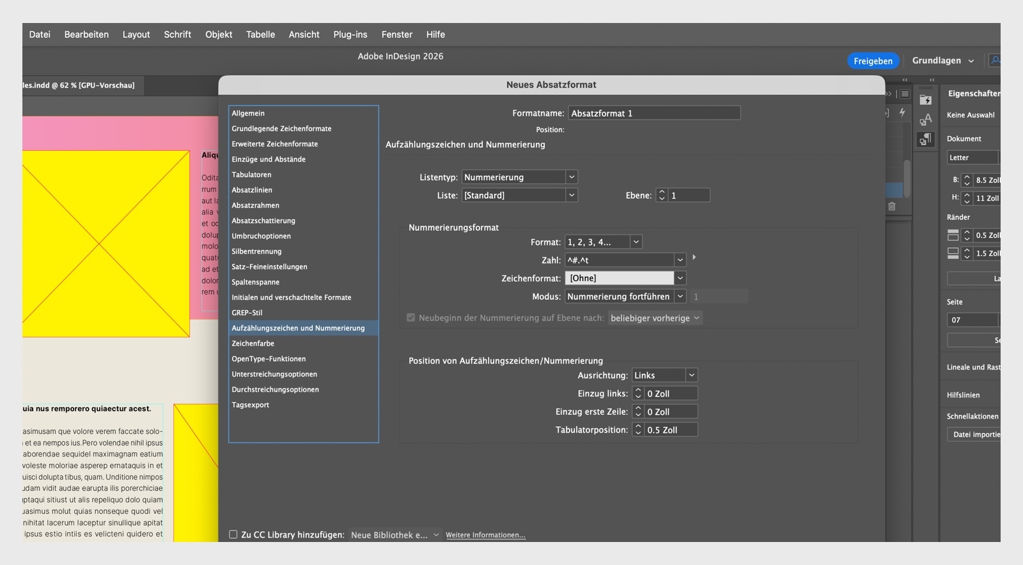This screenshot has width=1023, height=565.
Task: Open the Bearbeiten menu
Action: click(86, 35)
